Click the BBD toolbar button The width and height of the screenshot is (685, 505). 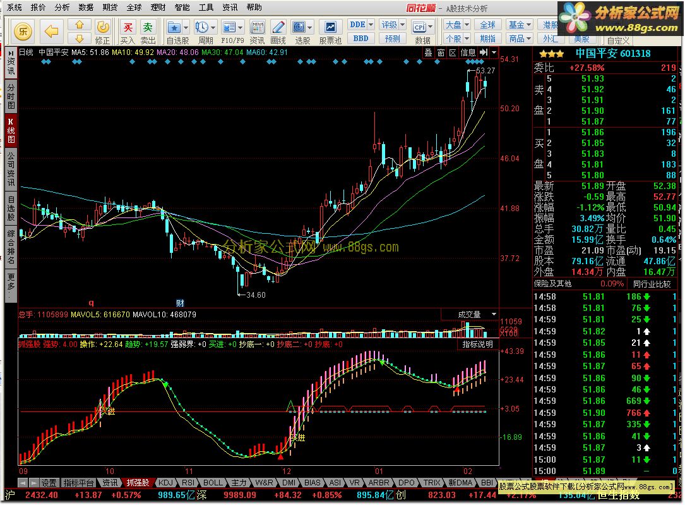pyautogui.click(x=360, y=39)
